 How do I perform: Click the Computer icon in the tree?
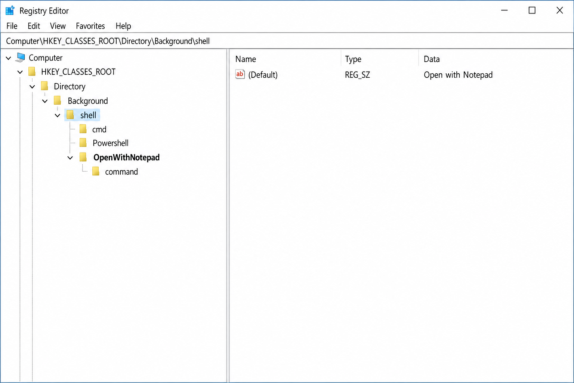click(x=21, y=58)
